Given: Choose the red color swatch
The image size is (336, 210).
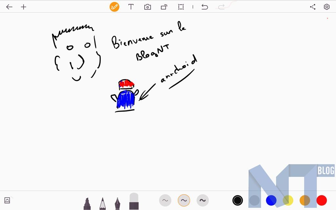Looking at the screenshot, I should (x=322, y=200).
